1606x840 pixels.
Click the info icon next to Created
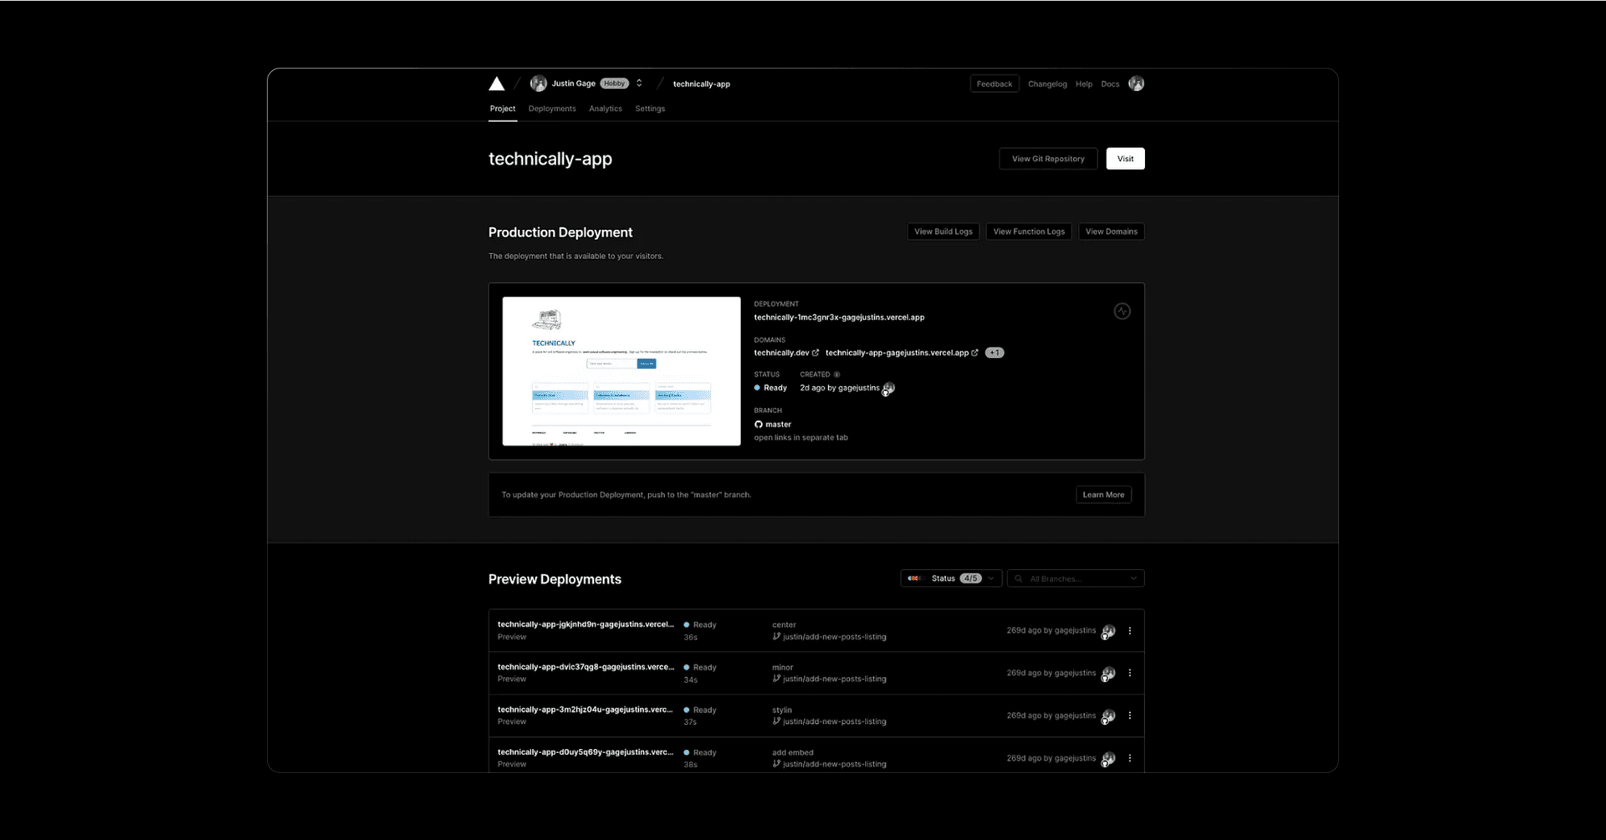click(x=836, y=374)
